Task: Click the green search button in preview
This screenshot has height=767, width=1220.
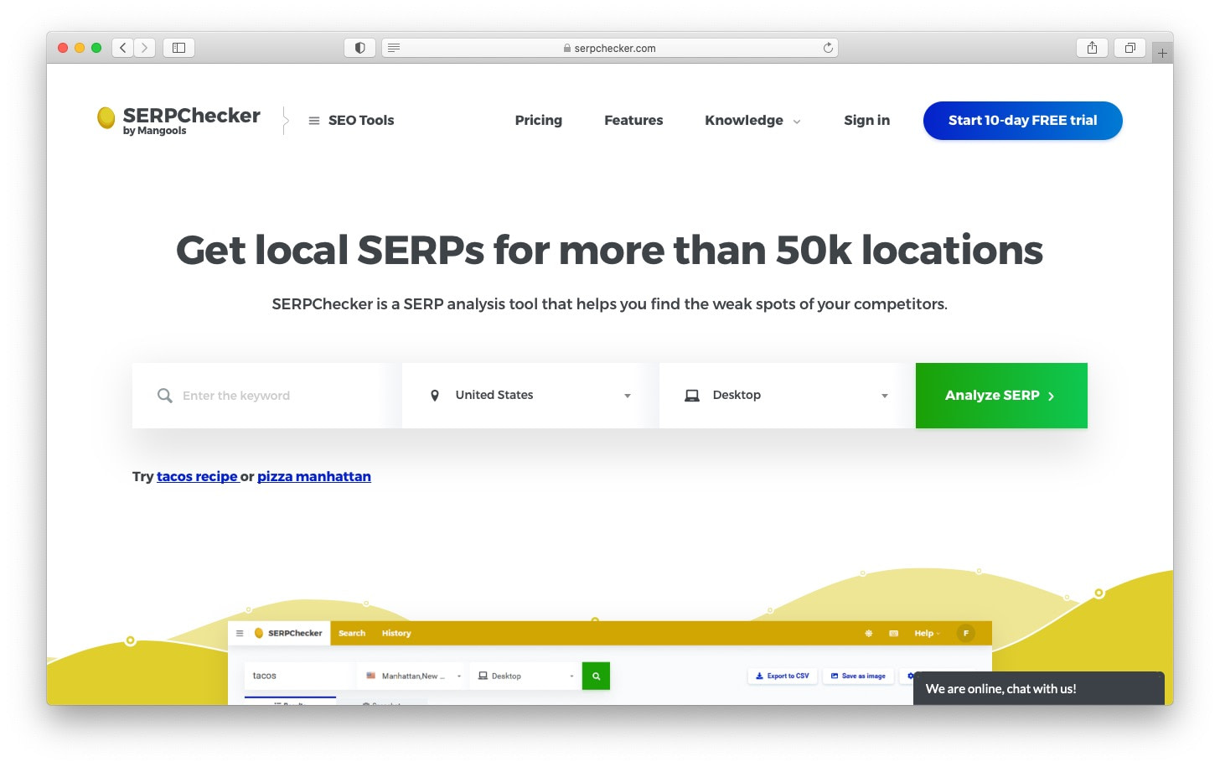Action: tap(596, 676)
